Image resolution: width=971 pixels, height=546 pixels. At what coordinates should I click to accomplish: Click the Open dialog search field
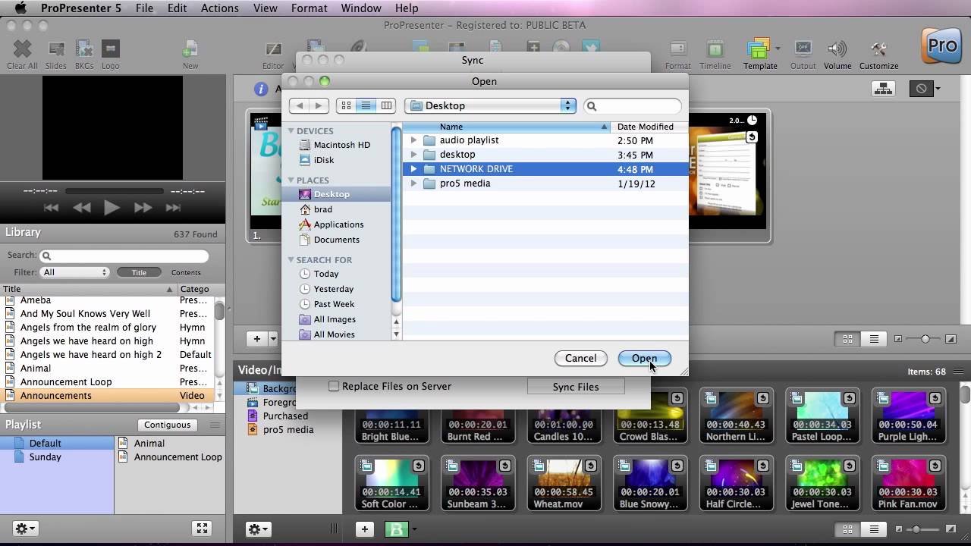click(633, 106)
